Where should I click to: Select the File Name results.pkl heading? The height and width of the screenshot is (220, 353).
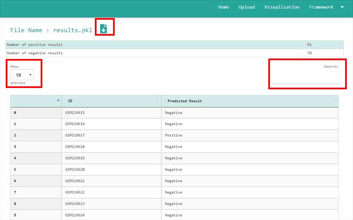click(51, 30)
